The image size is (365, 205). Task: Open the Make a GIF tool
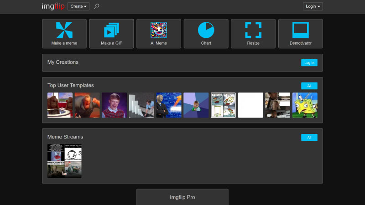pos(111,33)
